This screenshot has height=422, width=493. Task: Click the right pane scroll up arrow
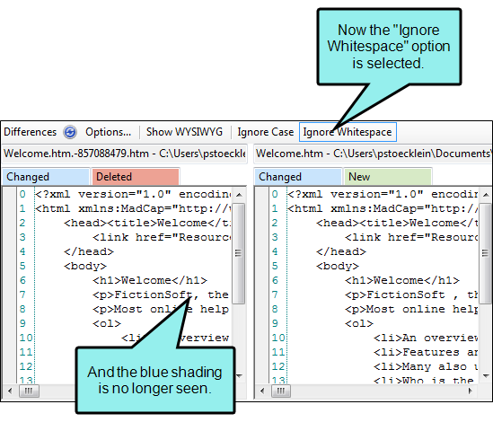[x=486, y=195]
